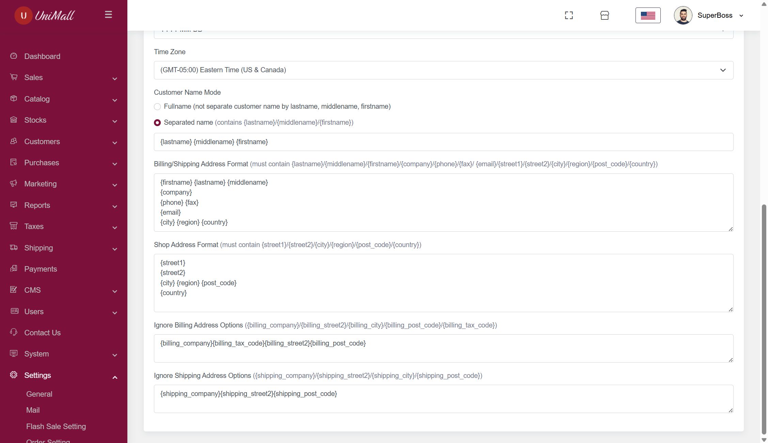Screen dimensions: 768x443
Task: Click the hamburger menu icon beside the UniMall logo
Action: pos(108,15)
